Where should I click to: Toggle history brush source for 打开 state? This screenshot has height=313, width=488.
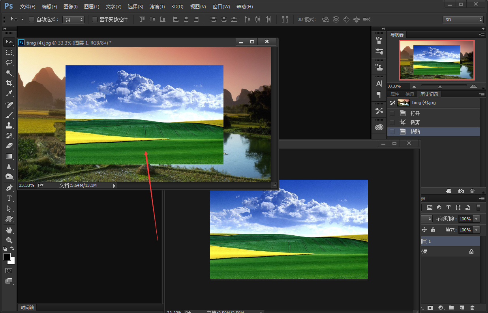coord(392,113)
